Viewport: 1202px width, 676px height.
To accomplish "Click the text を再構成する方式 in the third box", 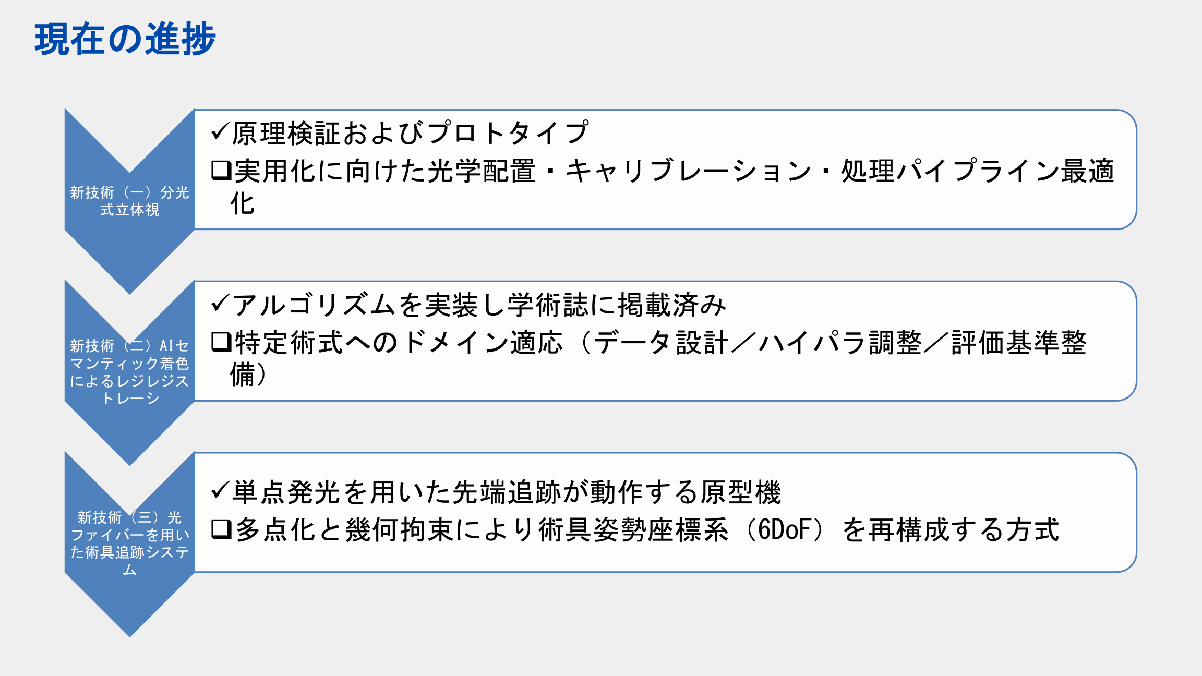I will click(x=951, y=530).
